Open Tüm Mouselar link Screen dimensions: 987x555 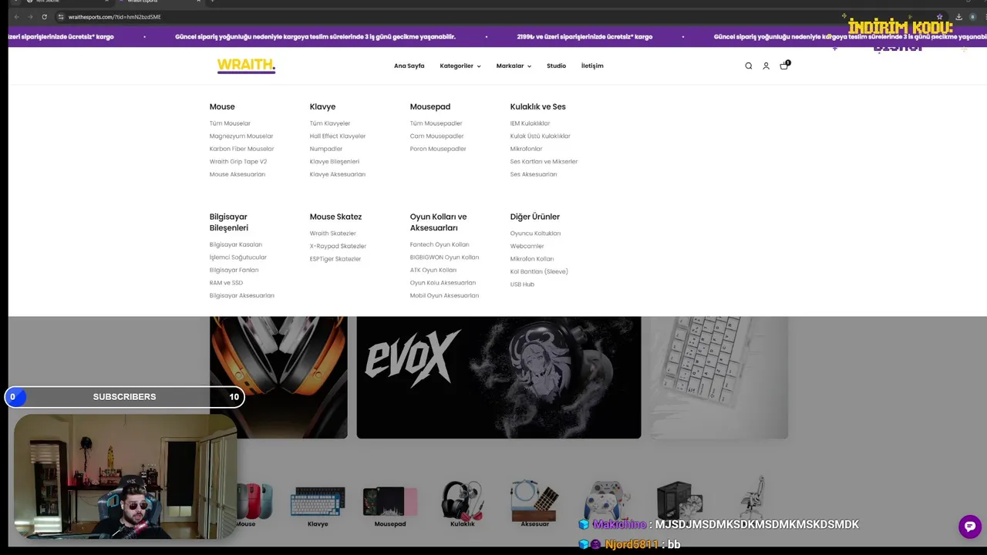(x=230, y=123)
